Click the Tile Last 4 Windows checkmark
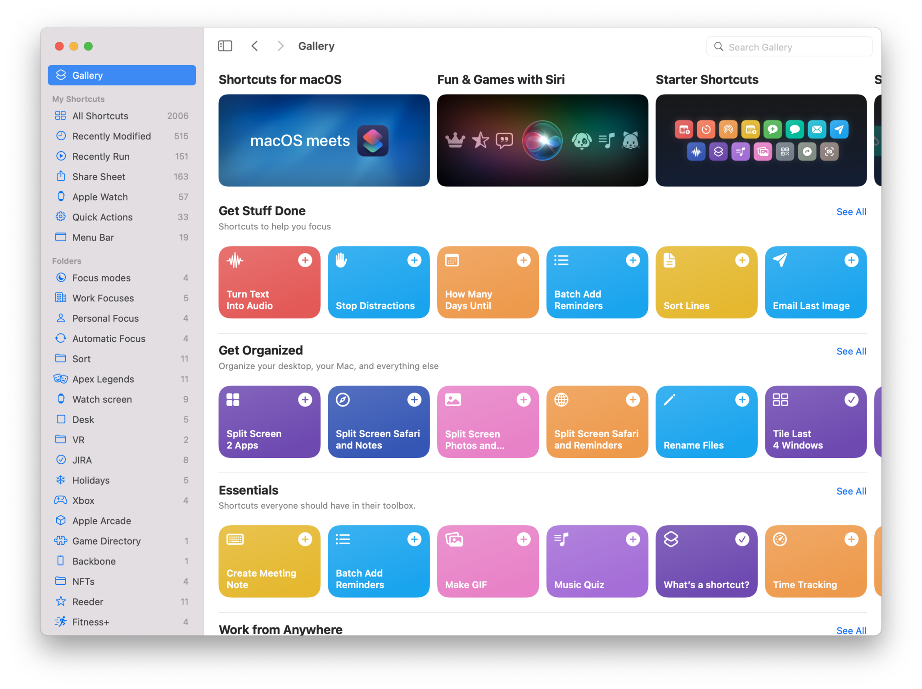Image resolution: width=922 pixels, height=689 pixels. click(x=851, y=400)
